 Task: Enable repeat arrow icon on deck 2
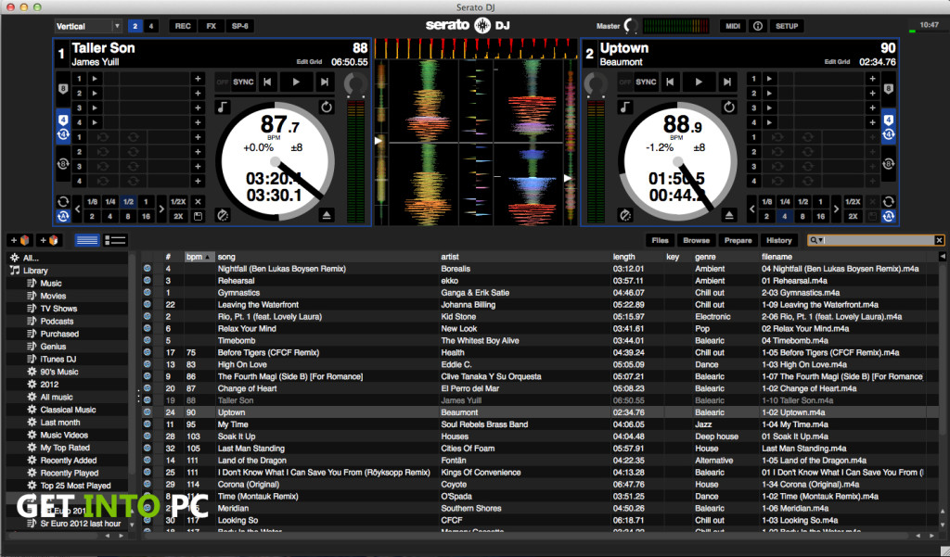(729, 108)
